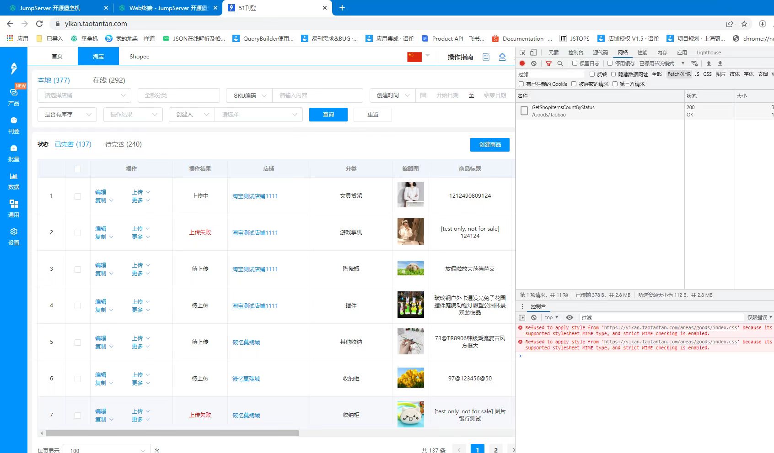
Task: Expand the 上传 dropdown in row 1
Action: [x=141, y=192]
